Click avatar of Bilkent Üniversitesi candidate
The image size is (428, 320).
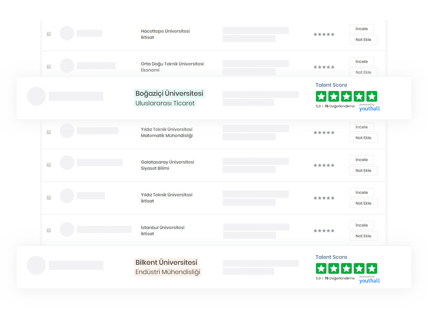point(36,265)
